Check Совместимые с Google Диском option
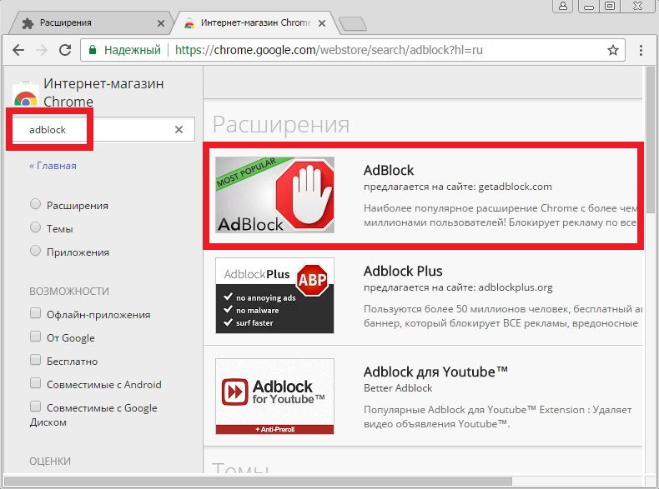Screen dimensions: 659x489 pos(35,407)
